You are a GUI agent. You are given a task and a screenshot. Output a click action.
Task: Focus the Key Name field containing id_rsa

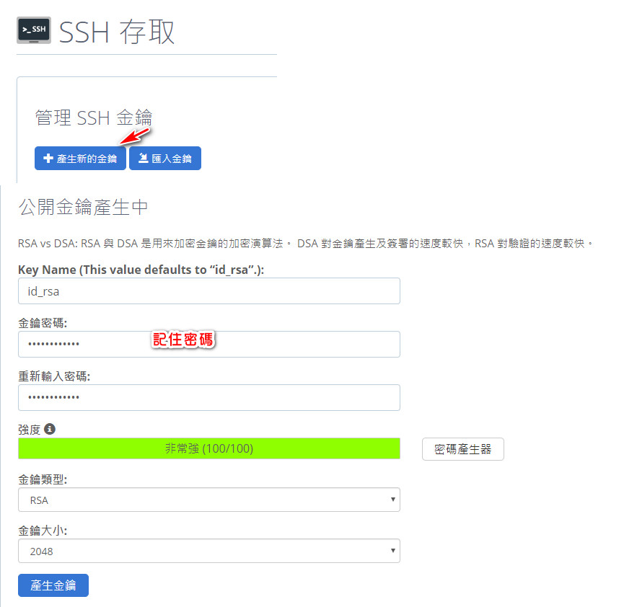[208, 291]
